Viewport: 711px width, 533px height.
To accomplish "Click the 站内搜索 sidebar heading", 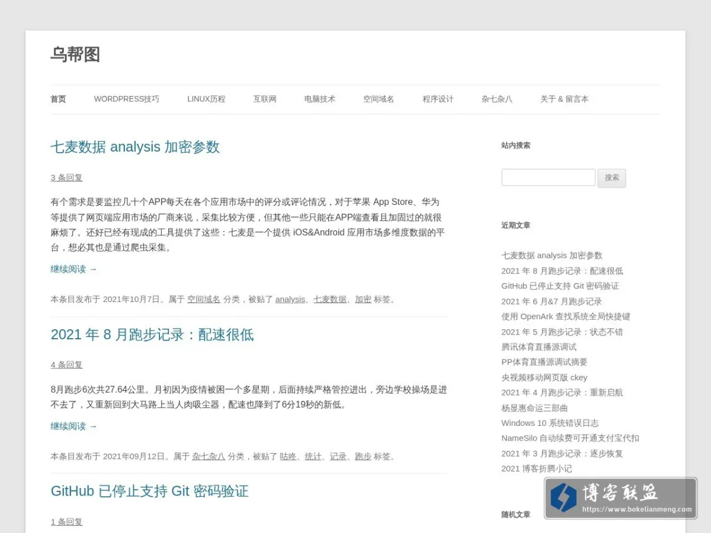I will [515, 145].
